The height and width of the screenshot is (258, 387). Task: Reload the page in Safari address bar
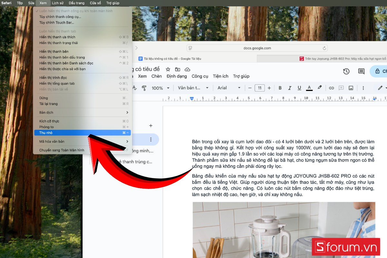tap(324, 48)
